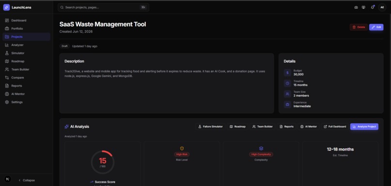391x186 pixels.
Task: Open Reports in the sidebar
Action: coord(26,86)
